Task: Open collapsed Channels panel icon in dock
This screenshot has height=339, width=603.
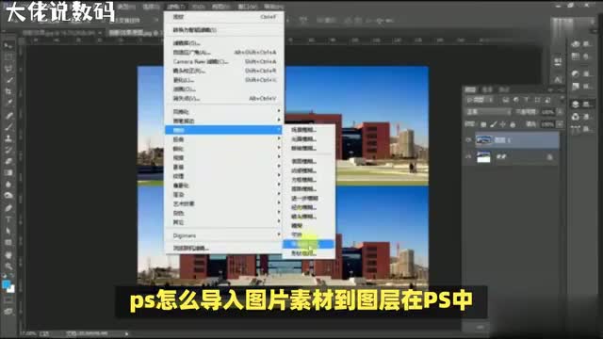Action: pos(576,116)
